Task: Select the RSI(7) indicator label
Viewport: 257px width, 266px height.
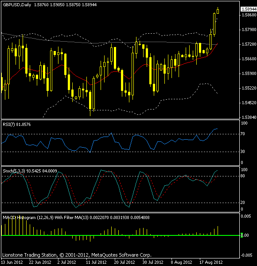Action: 9,125
